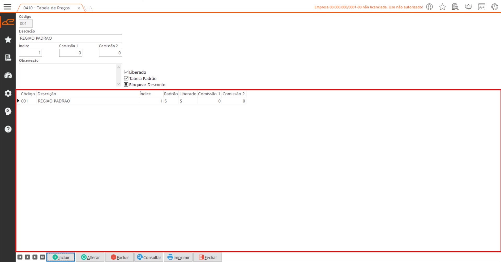This screenshot has height=262, width=501.
Task: Click the notifications bell icon
Action: [x=468, y=7]
